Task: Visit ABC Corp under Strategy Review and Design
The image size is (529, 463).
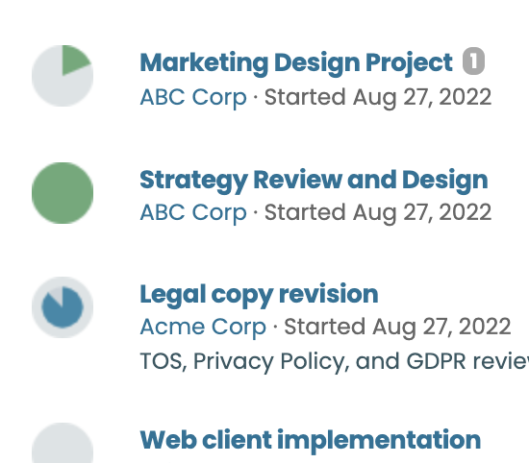Action: coord(193,212)
